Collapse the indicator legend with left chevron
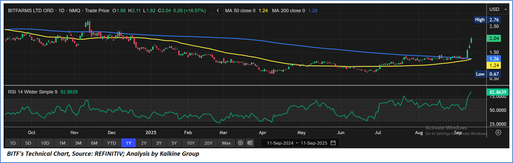This screenshot has width=513, height=163. click(x=218, y=11)
